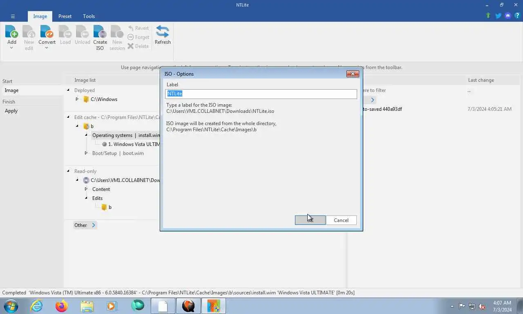The height and width of the screenshot is (314, 523).
Task: Open File Explorer folder taskbar icon
Action: pyautogui.click(x=87, y=306)
